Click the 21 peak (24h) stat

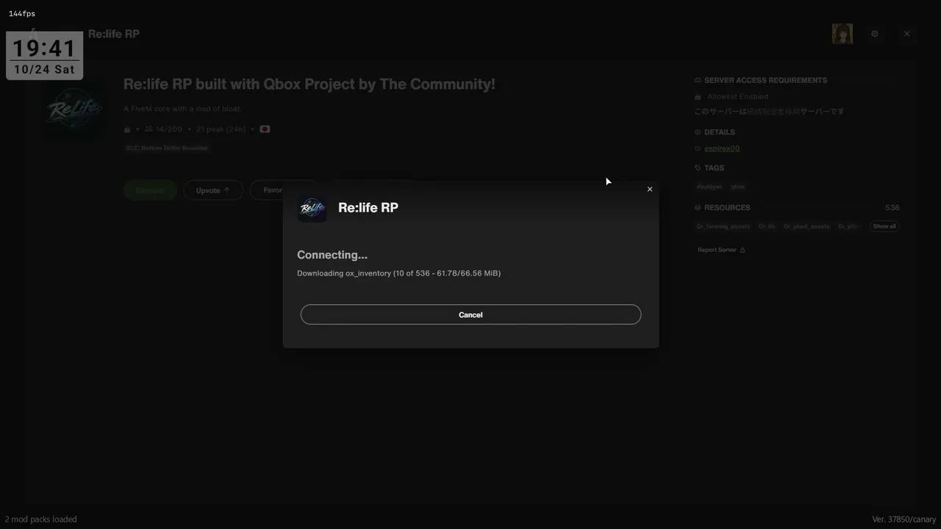coord(221,129)
